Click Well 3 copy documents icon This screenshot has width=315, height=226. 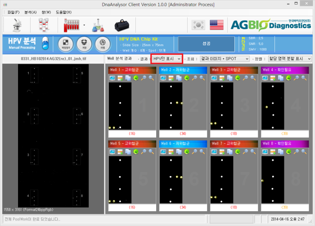229,78
